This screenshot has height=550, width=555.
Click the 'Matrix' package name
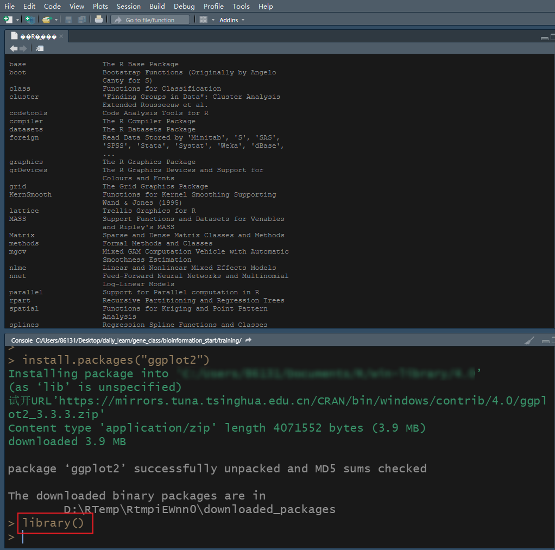point(22,235)
